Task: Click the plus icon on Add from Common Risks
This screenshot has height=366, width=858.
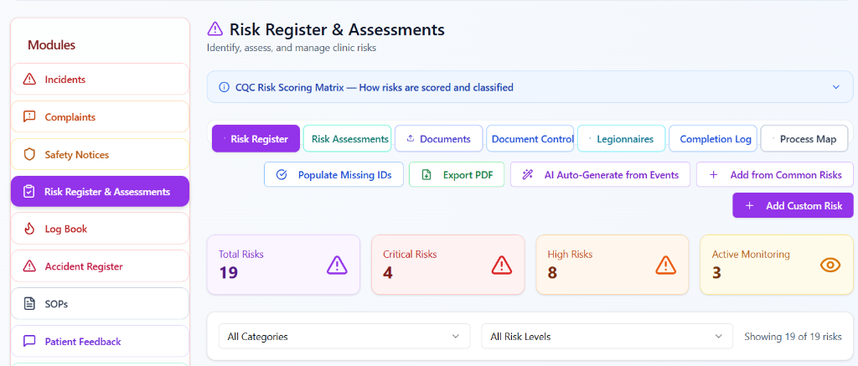Action: click(x=714, y=174)
